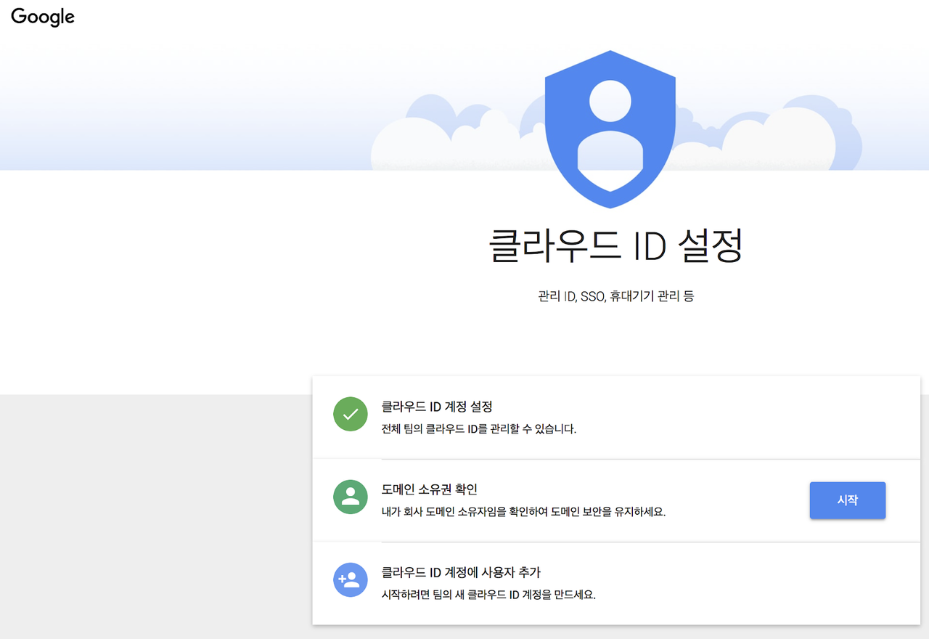Click the cloud illustration right of the shield

pyautogui.click(x=769, y=138)
